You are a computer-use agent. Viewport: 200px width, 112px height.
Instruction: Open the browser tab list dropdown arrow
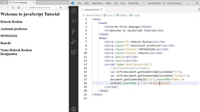pos(43,2)
